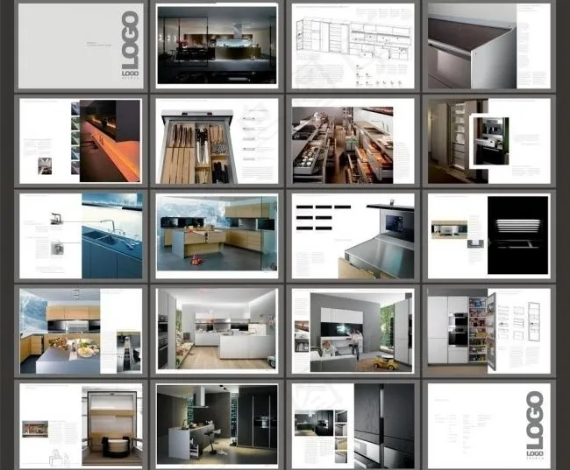Select the wall unit page with sketches

pyautogui.click(x=80, y=425)
